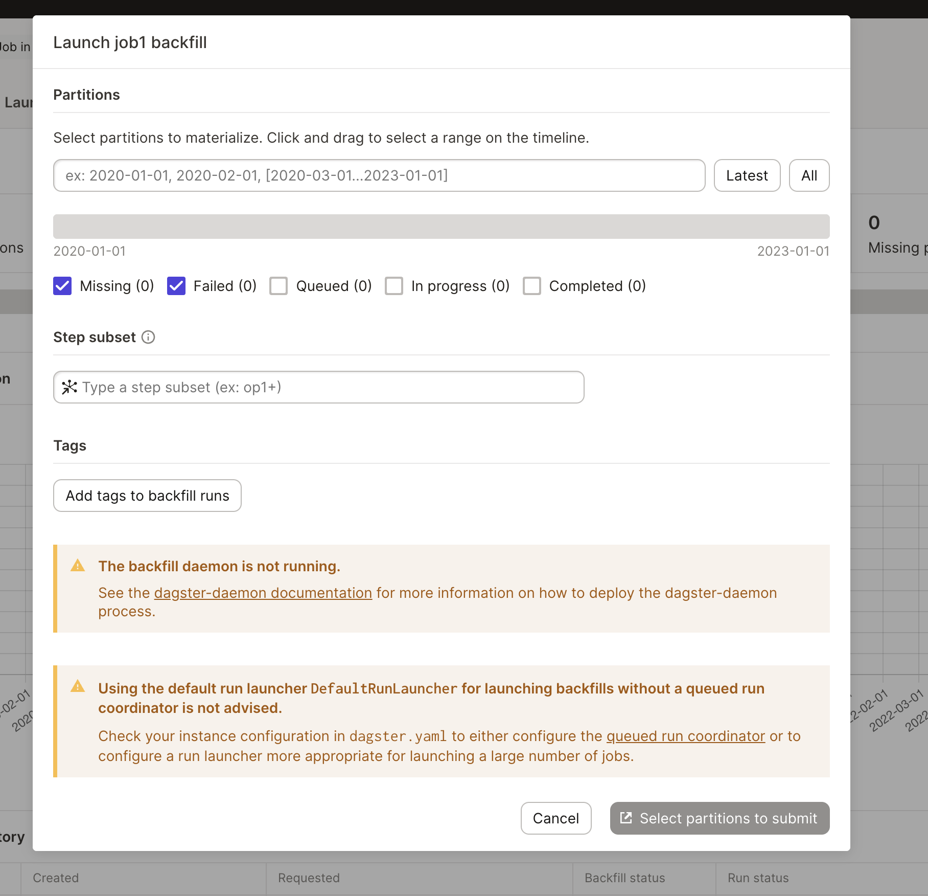Uncheck the Missing (0) checkbox
The height and width of the screenshot is (896, 928).
coord(62,286)
